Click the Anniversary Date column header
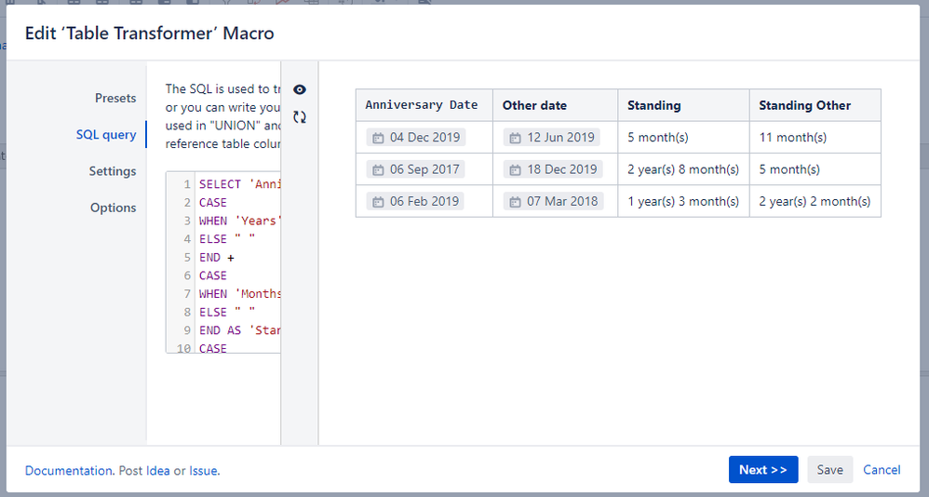 tap(424, 105)
